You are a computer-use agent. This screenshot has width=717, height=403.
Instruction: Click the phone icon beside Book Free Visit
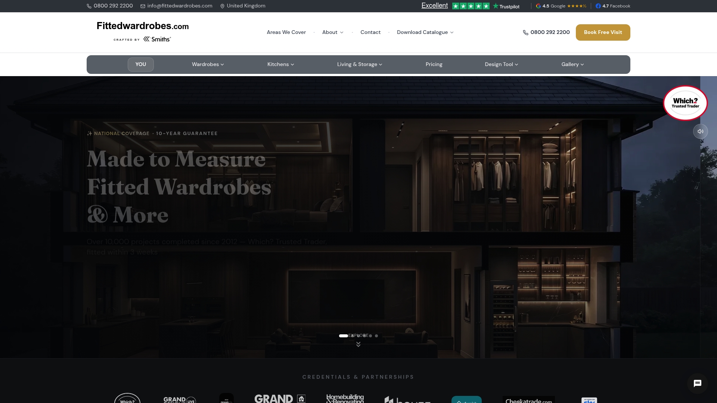click(x=525, y=32)
